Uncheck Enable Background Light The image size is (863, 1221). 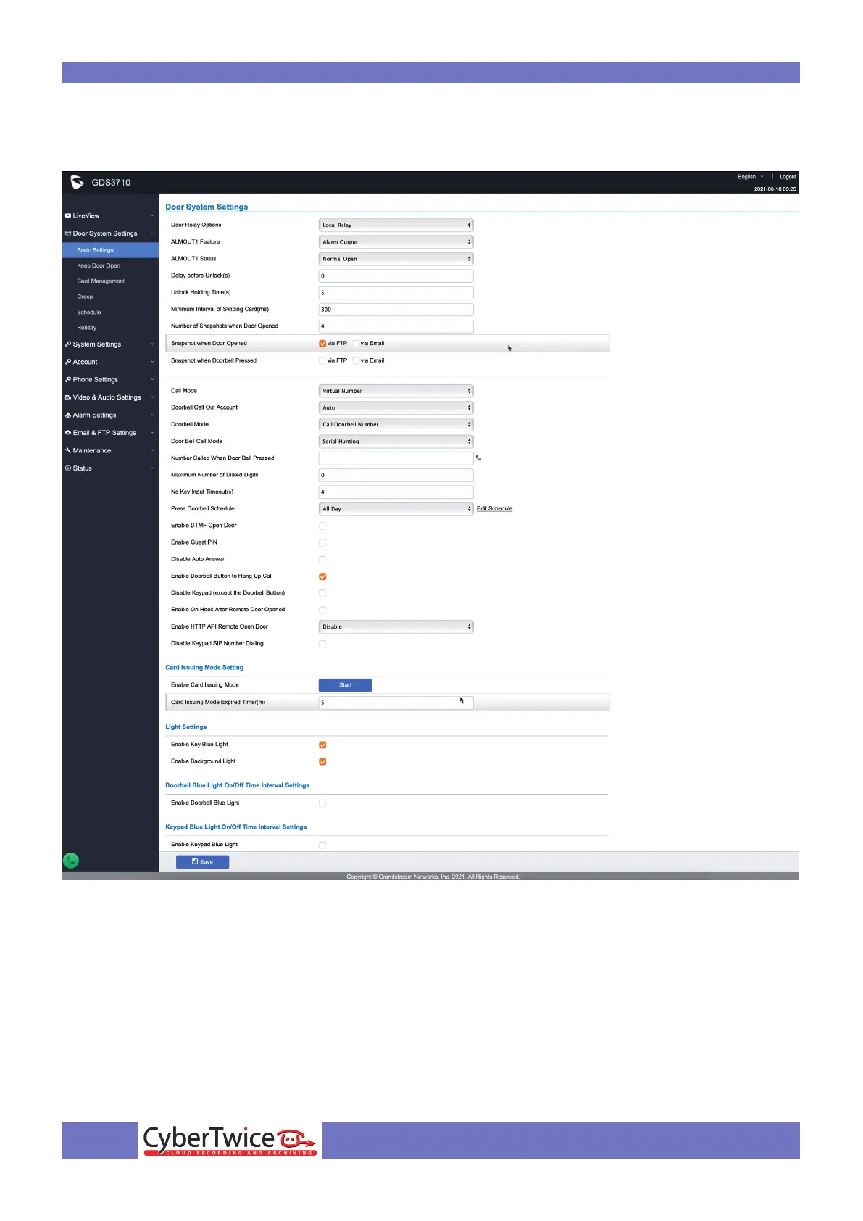[x=322, y=761]
